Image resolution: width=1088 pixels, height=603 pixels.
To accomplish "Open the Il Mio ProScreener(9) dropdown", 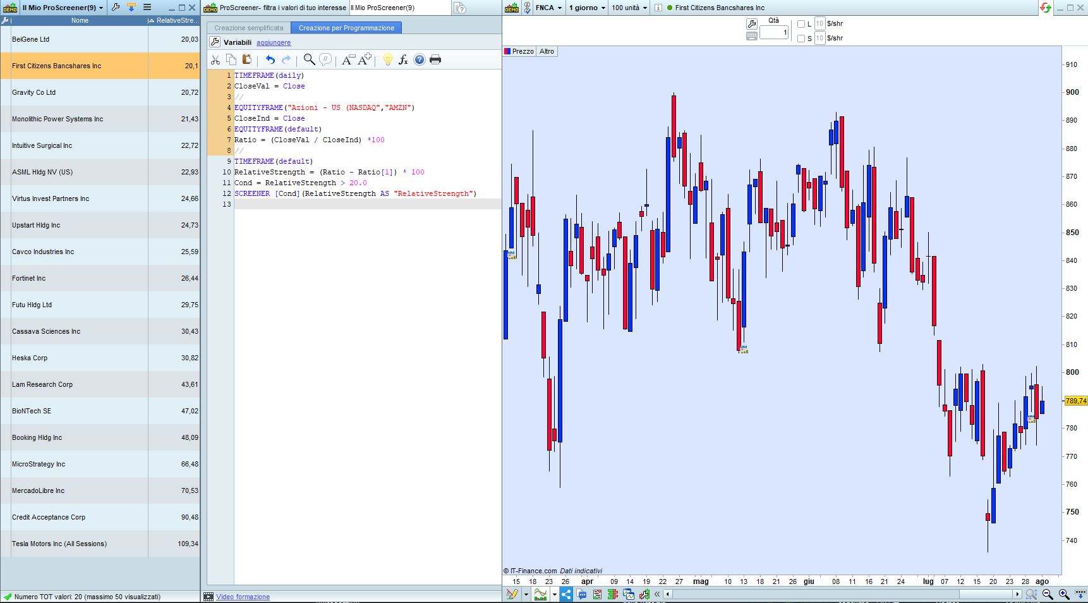I will 63,8.
